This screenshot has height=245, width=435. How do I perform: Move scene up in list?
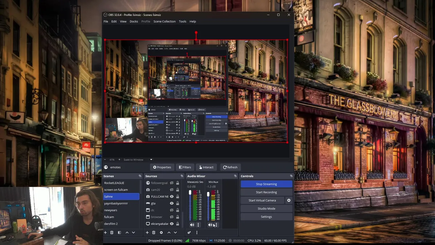point(127,232)
